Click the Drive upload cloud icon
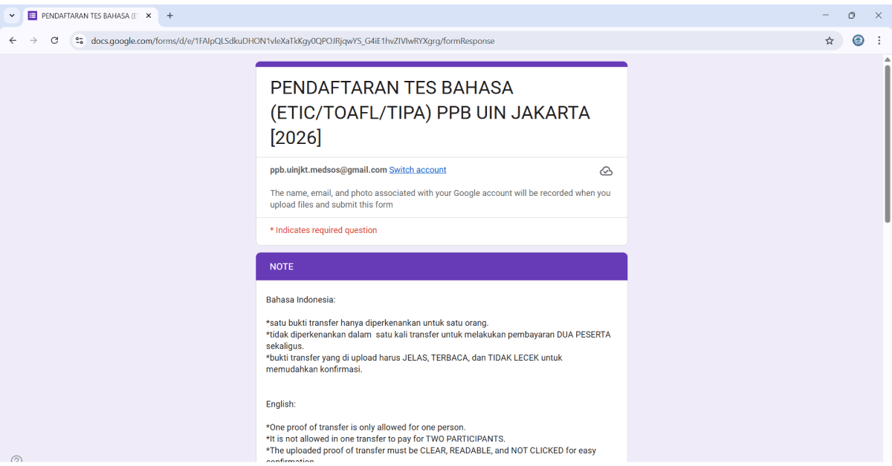The width and height of the screenshot is (892, 466). click(x=606, y=171)
